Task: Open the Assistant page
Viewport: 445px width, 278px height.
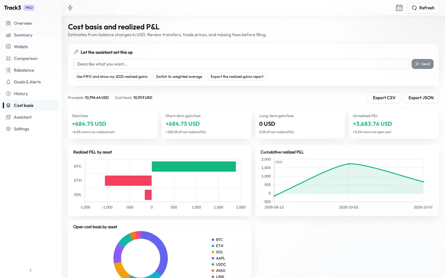Action: pos(31,117)
